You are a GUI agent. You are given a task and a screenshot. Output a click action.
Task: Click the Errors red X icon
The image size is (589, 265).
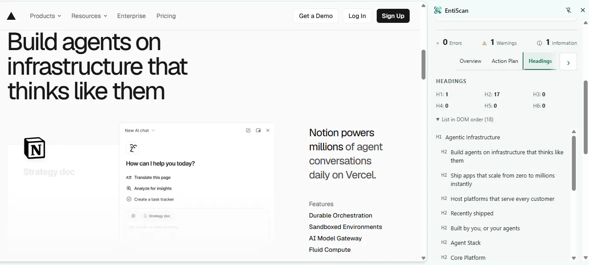[x=438, y=43]
